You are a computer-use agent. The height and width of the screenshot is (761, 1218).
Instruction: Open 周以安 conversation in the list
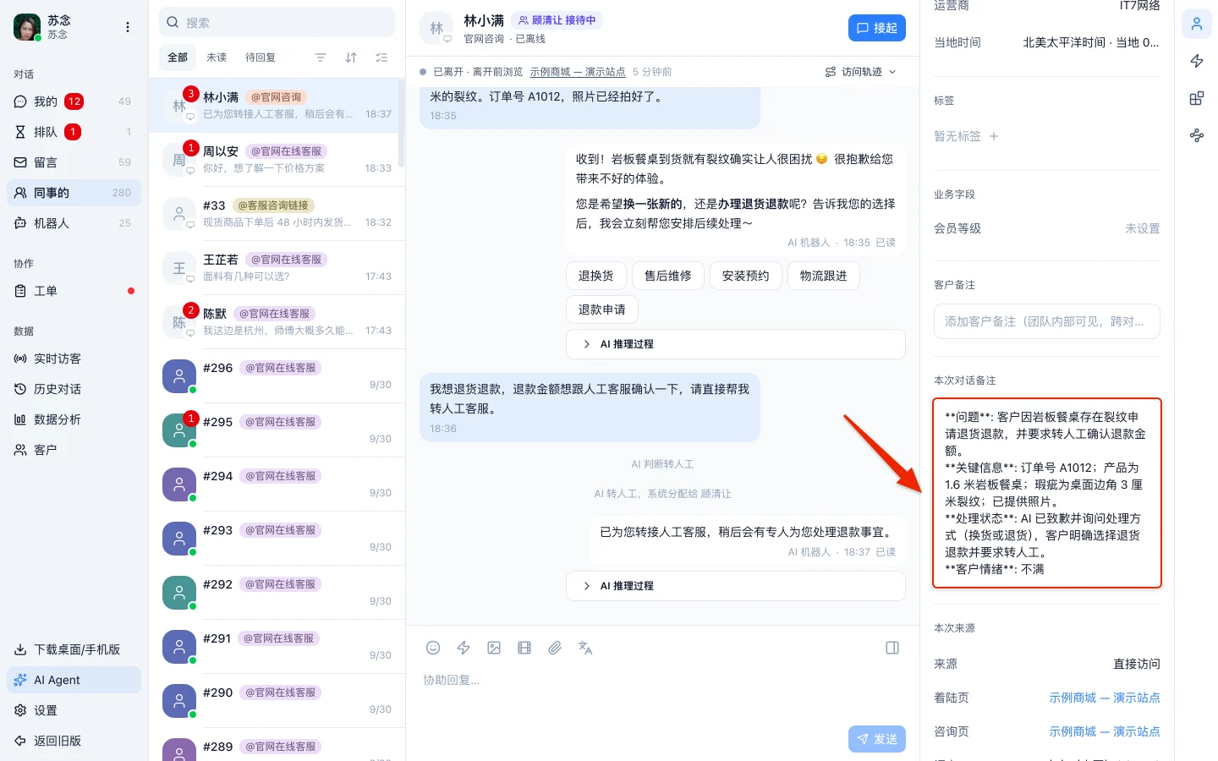click(277, 160)
